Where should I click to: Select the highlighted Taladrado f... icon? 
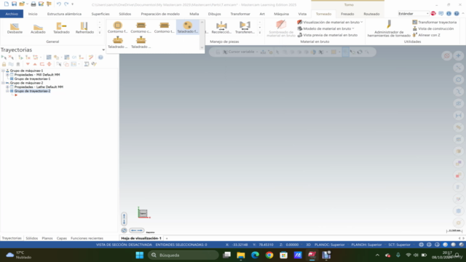[x=187, y=27]
